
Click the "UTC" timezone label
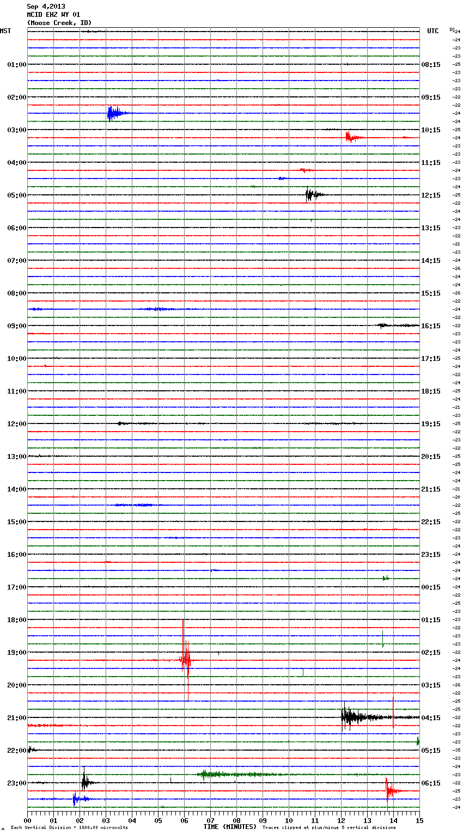tap(433, 31)
